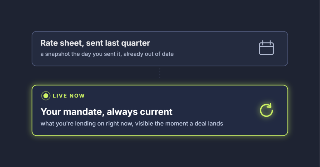Screen dimensions: 320x167
Task: Click the 'already out of date' phrase
Action: tap(148, 54)
